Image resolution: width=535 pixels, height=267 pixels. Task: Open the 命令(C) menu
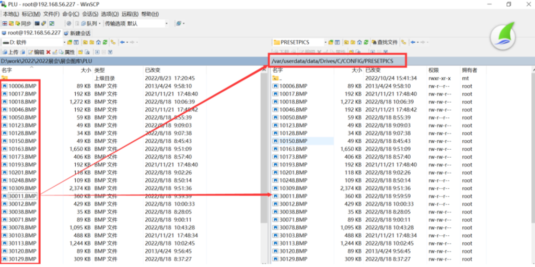click(x=71, y=14)
